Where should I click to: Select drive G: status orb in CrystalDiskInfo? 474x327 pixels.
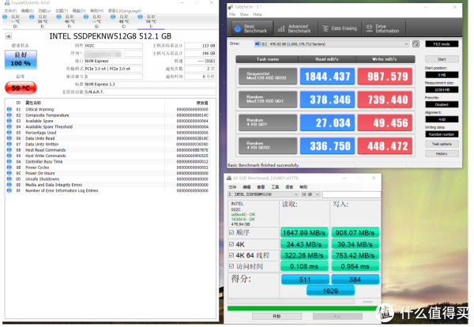tap(86, 17)
